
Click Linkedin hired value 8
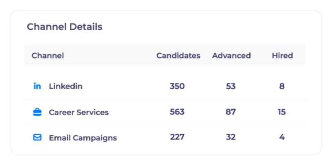(x=282, y=86)
